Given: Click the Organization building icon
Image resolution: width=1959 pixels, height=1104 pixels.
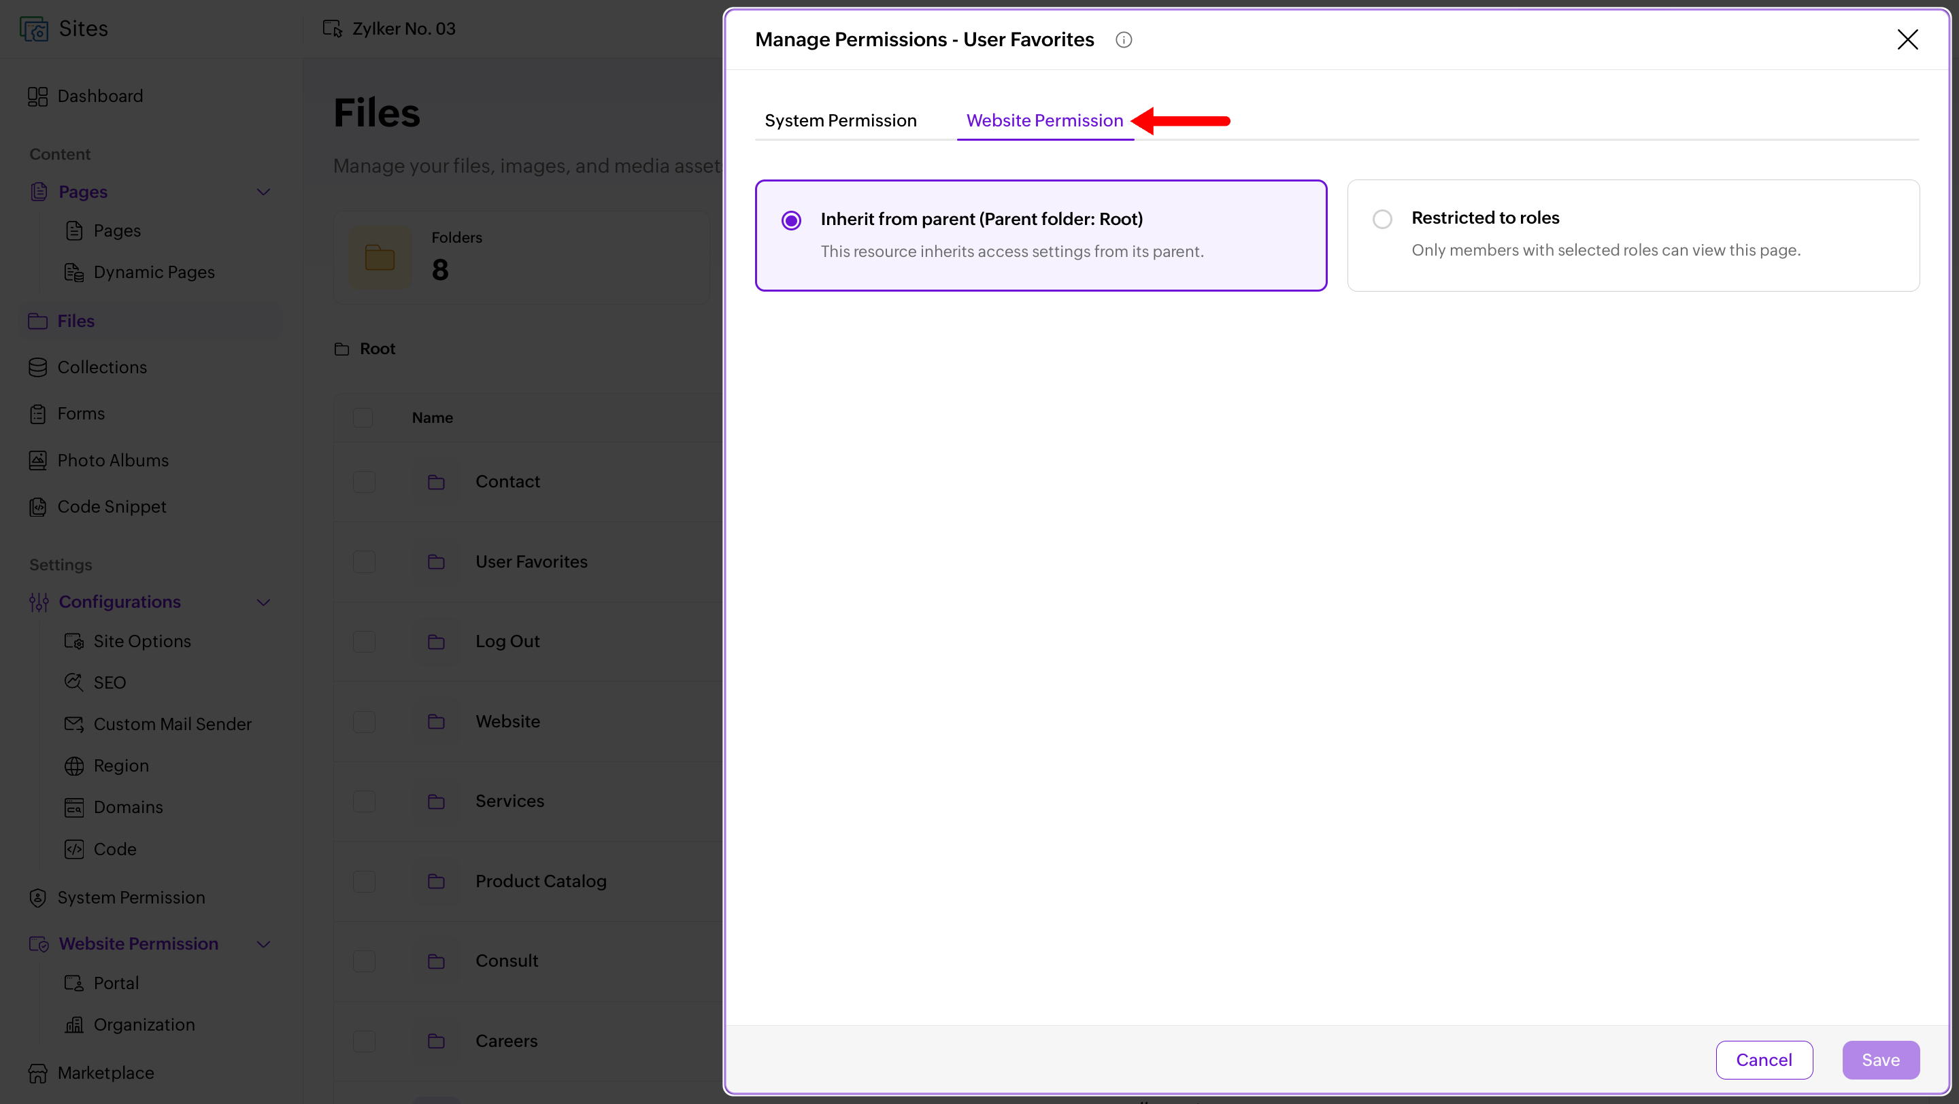Looking at the screenshot, I should 73,1024.
